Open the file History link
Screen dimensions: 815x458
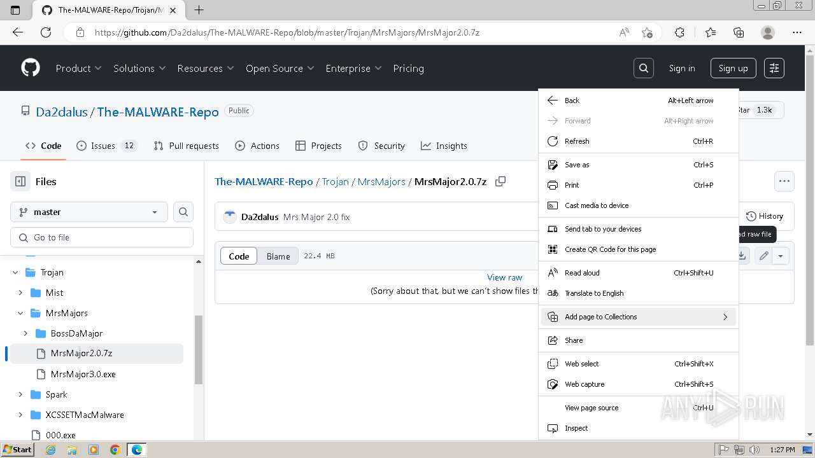764,216
